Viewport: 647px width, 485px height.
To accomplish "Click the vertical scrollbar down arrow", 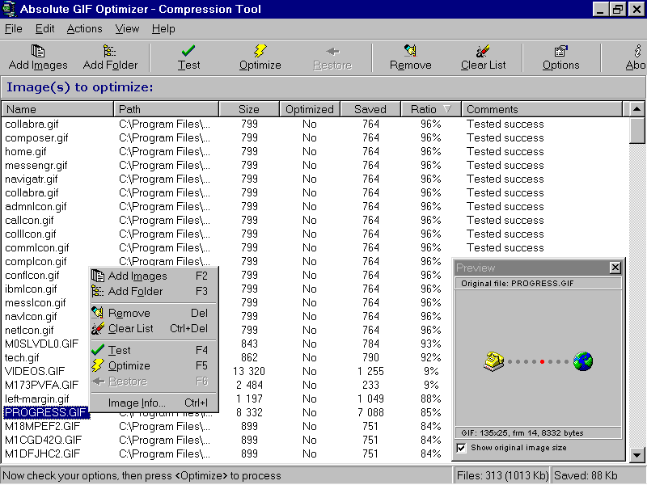I will [x=636, y=455].
